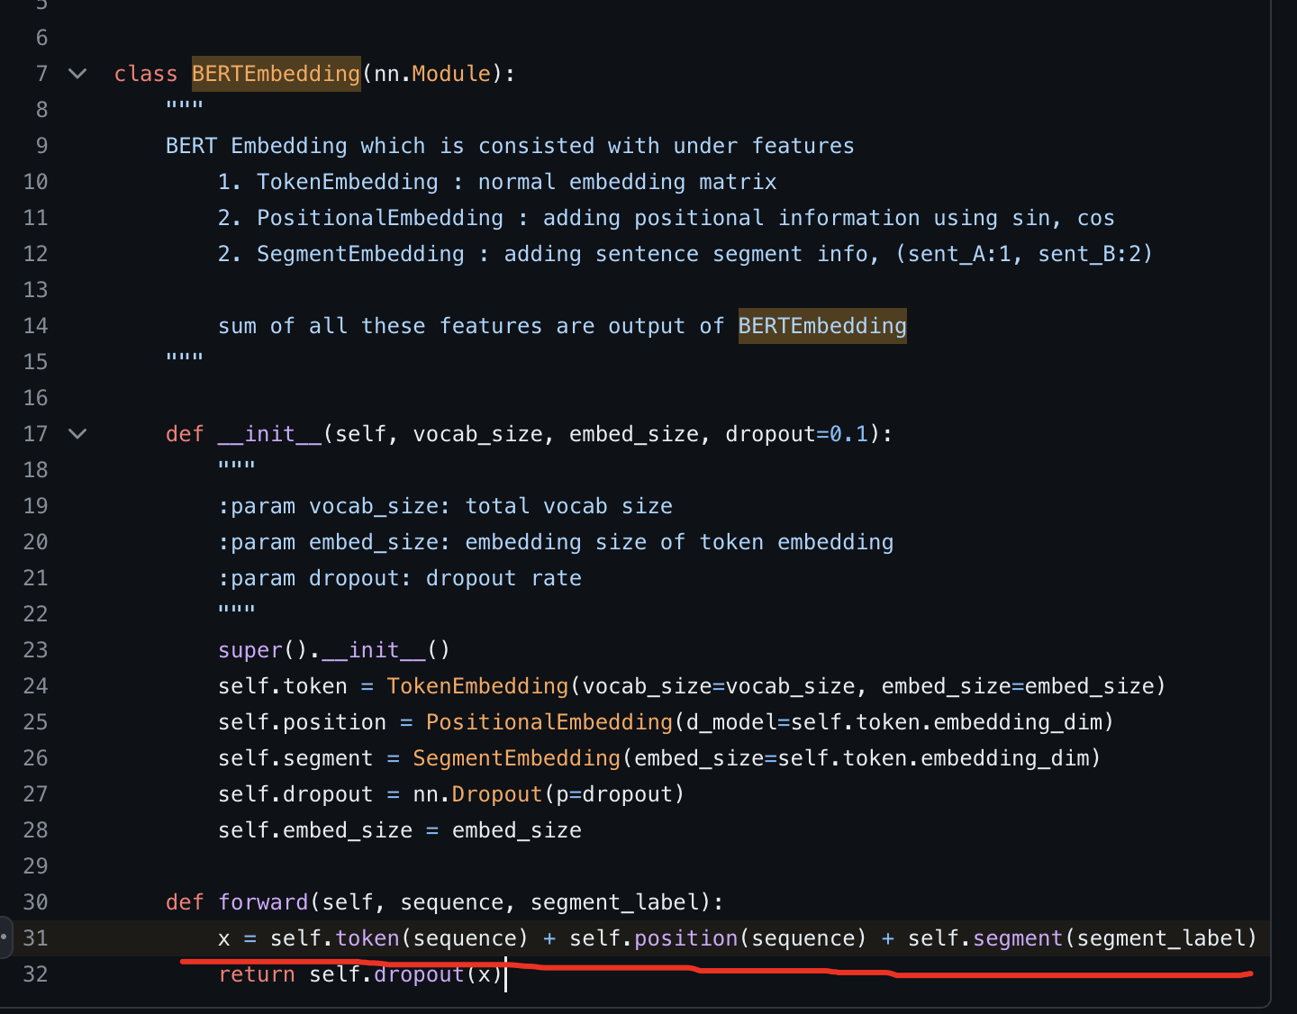
Task: Click the forward function name on line 30
Action: tap(263, 902)
